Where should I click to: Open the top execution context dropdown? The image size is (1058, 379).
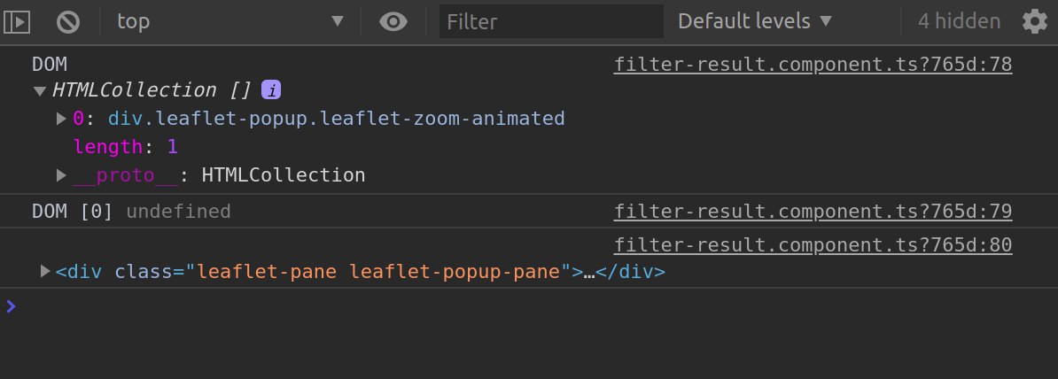point(230,21)
